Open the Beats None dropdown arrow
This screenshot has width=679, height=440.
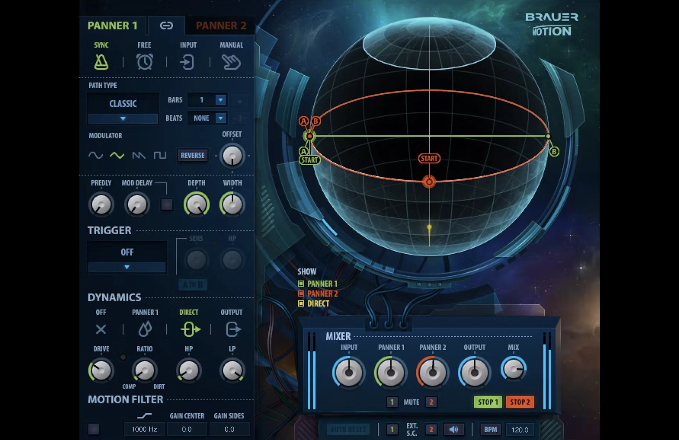221,118
